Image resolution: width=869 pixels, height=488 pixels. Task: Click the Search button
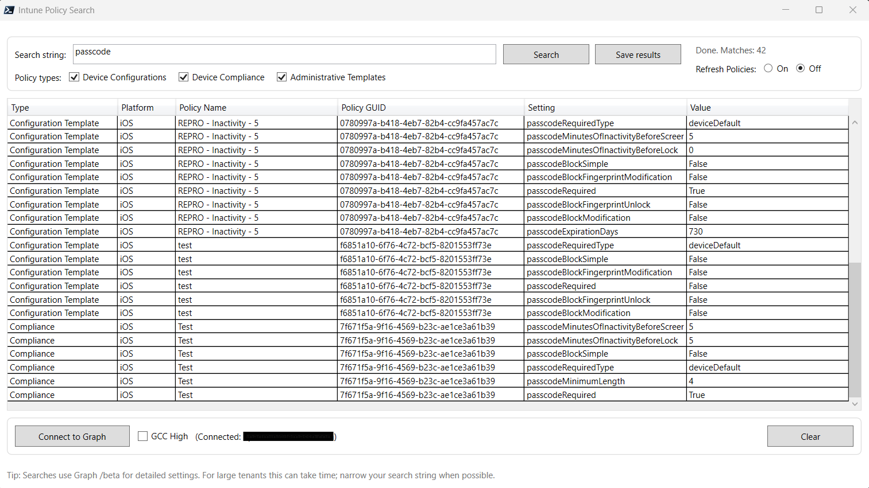pos(546,54)
